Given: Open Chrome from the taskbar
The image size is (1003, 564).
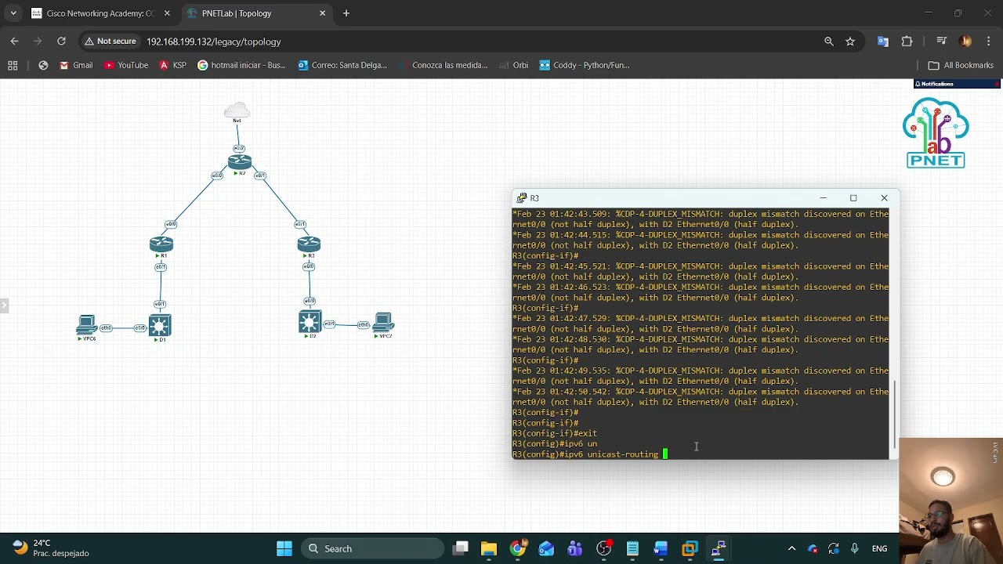Looking at the screenshot, I should pos(518,548).
